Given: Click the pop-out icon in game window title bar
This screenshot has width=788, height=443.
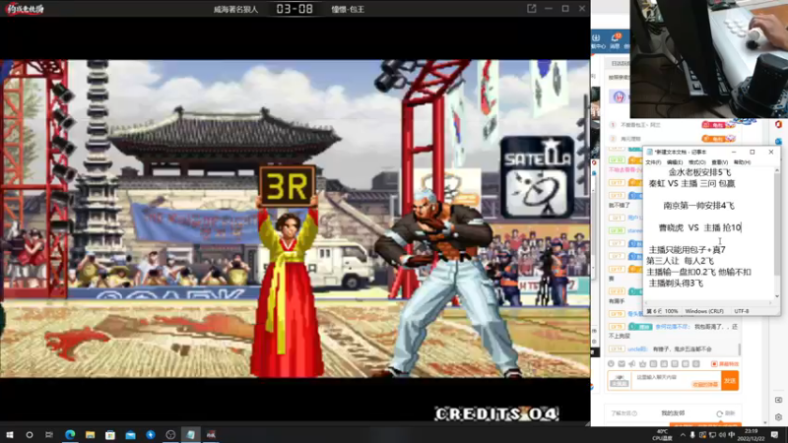Looking at the screenshot, I should coord(531,9).
